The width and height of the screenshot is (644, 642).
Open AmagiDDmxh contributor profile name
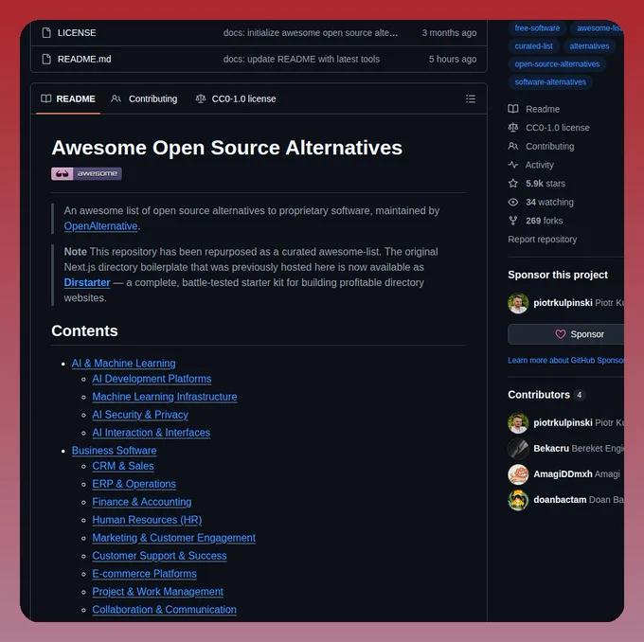click(x=563, y=474)
